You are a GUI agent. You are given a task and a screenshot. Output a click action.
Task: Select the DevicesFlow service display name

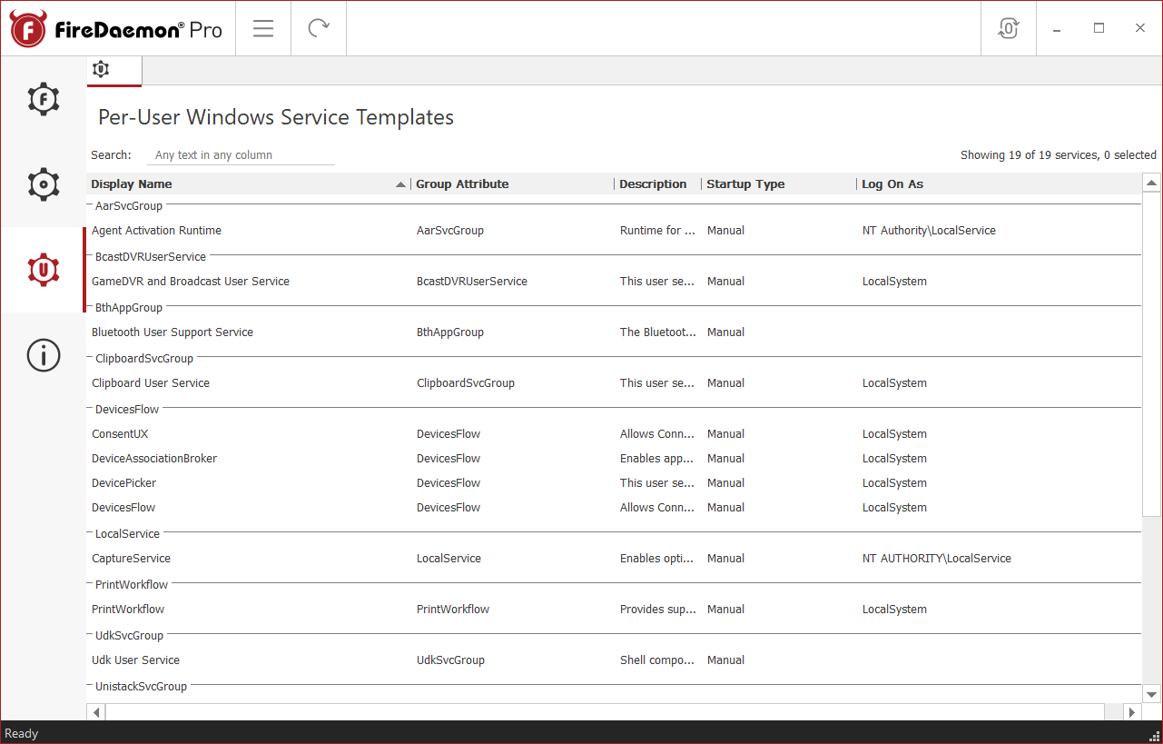(x=123, y=508)
